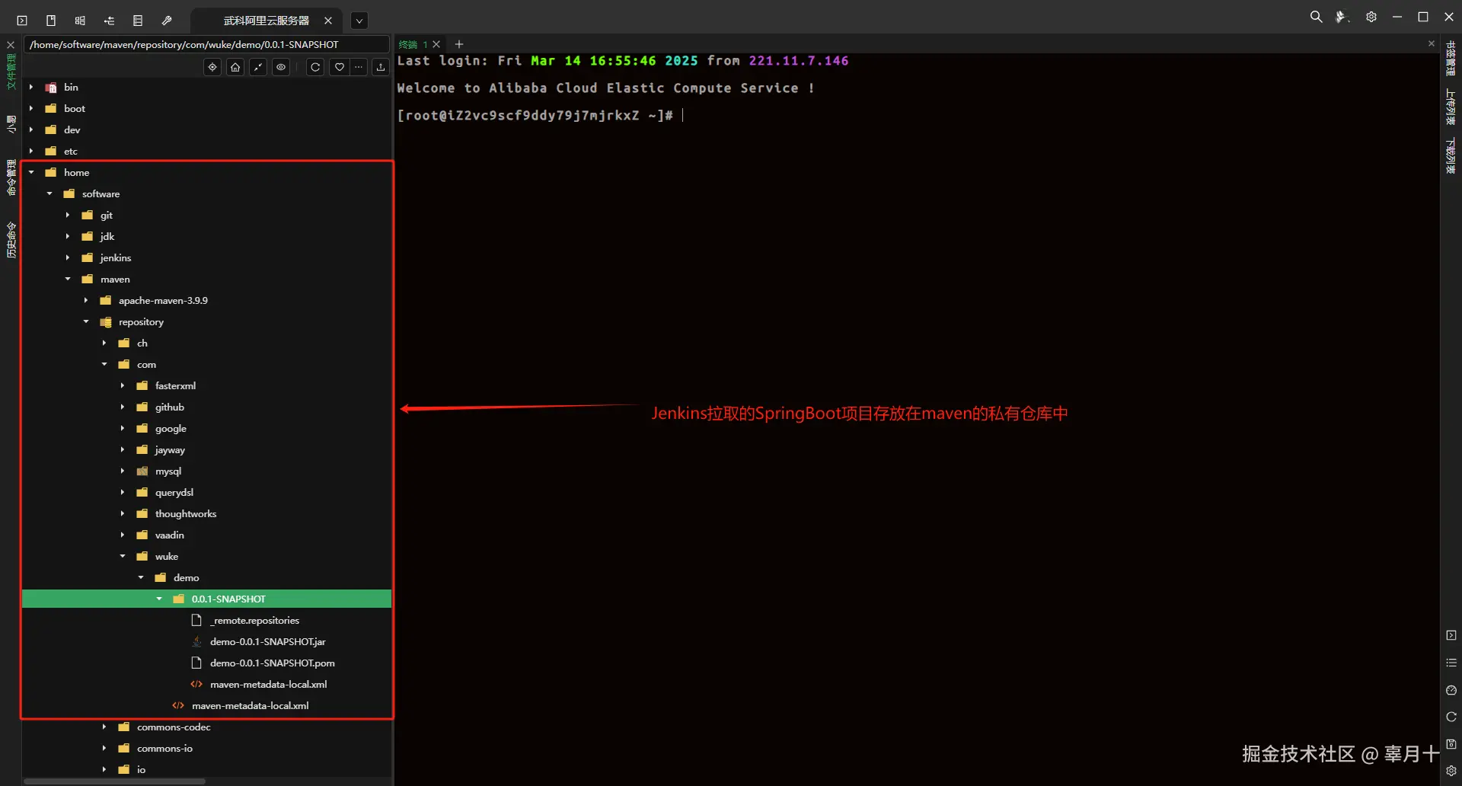Collapse the wuke folder

pyautogui.click(x=123, y=557)
